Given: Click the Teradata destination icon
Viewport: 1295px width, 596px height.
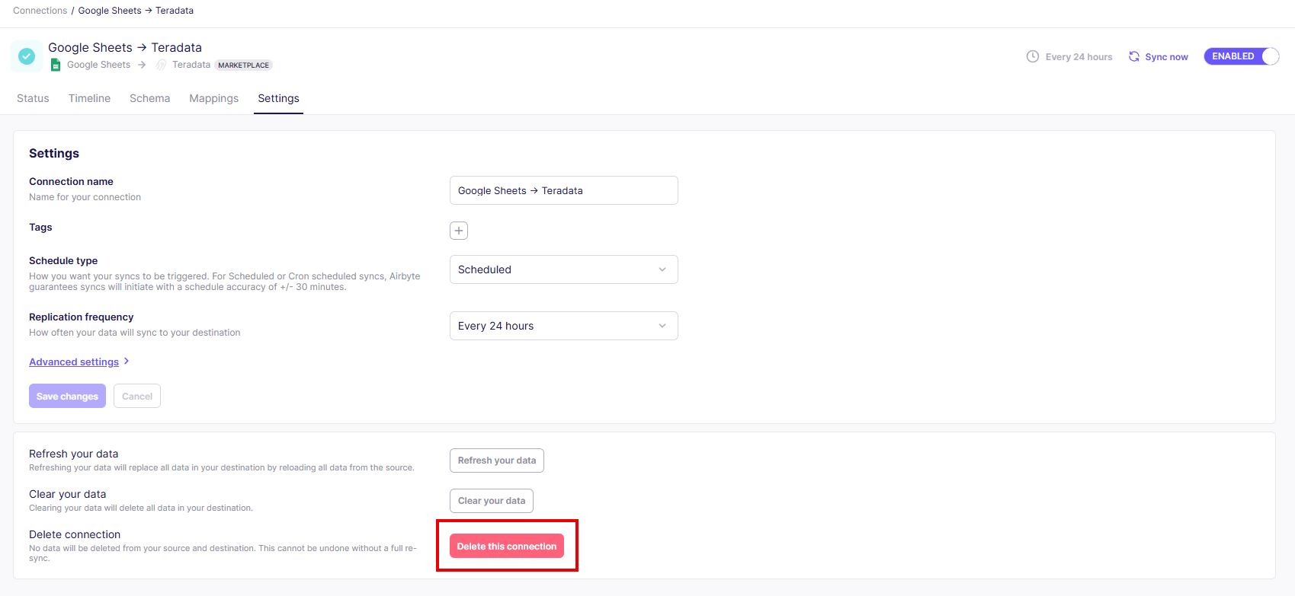Looking at the screenshot, I should pyautogui.click(x=161, y=65).
